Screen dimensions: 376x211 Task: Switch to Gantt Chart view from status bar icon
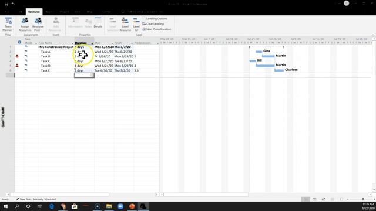pos(305,199)
